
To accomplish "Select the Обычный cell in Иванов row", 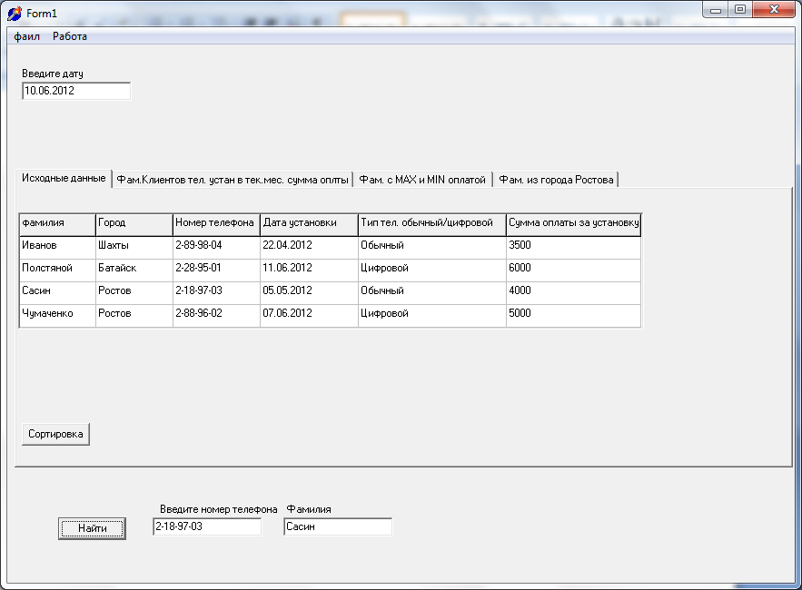I will [432, 248].
